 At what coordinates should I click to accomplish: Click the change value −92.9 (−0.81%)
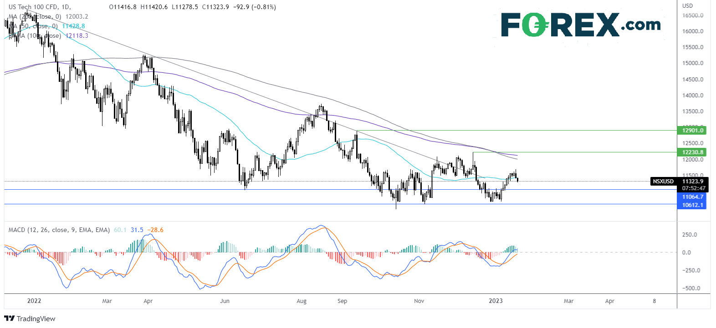[x=254, y=7]
